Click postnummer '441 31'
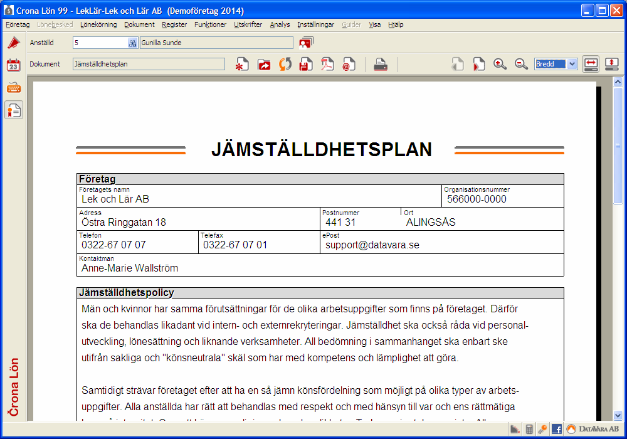This screenshot has height=439, width=627. point(340,222)
